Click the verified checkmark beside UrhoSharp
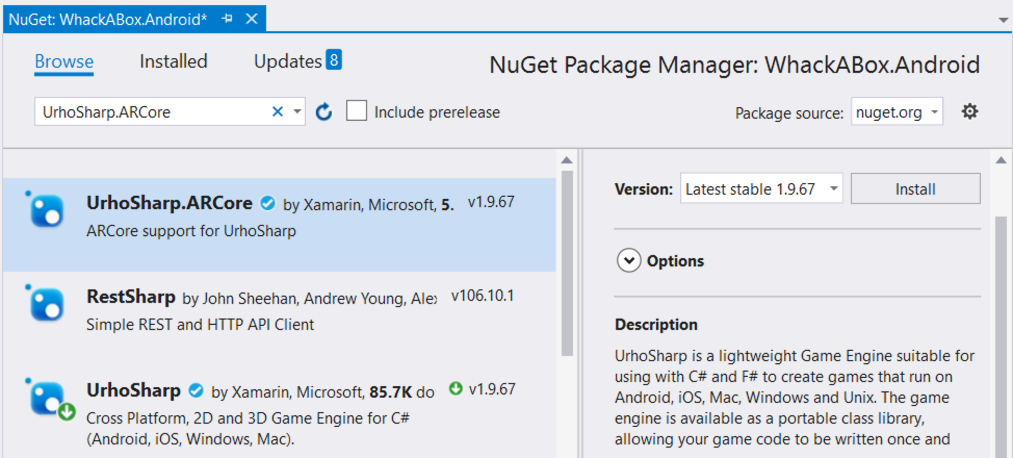1013x458 pixels. [196, 390]
